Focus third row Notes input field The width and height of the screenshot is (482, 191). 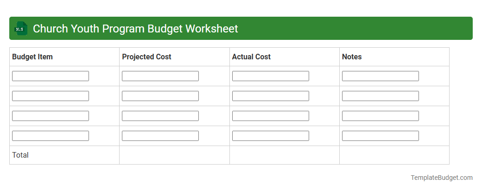[x=380, y=116]
